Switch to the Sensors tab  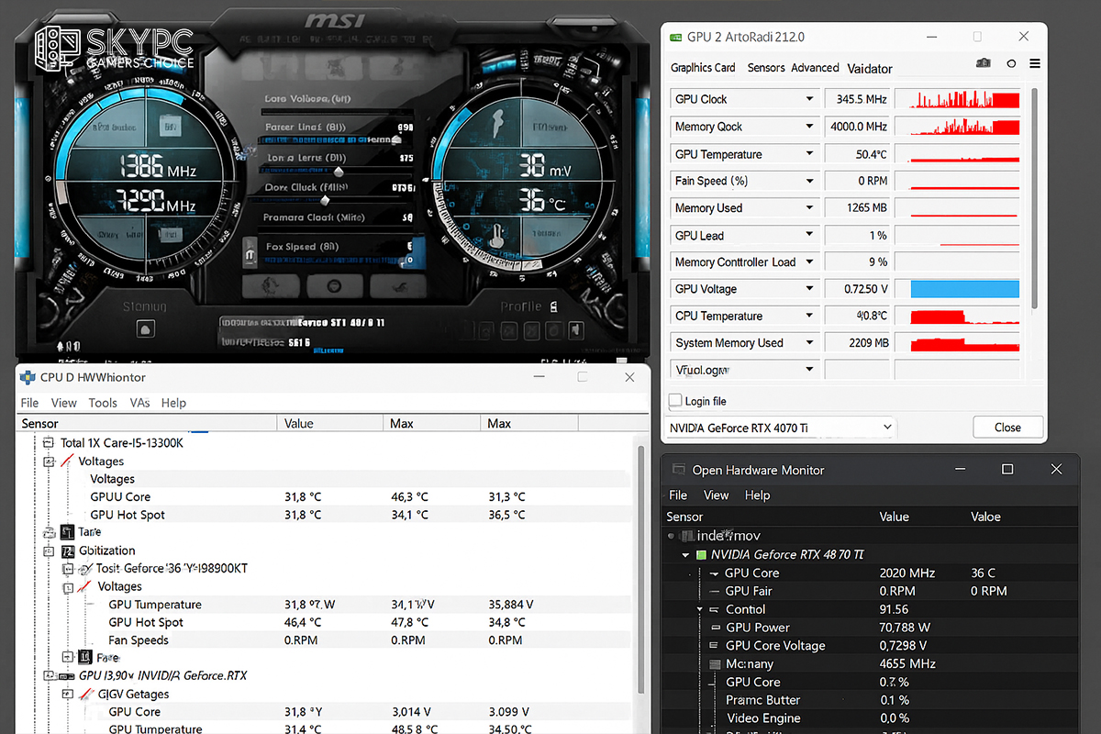click(x=766, y=68)
